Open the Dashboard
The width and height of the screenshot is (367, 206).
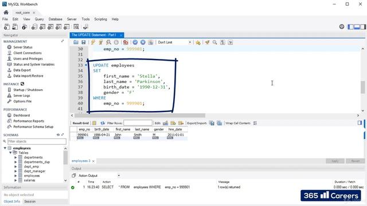tap(21, 116)
